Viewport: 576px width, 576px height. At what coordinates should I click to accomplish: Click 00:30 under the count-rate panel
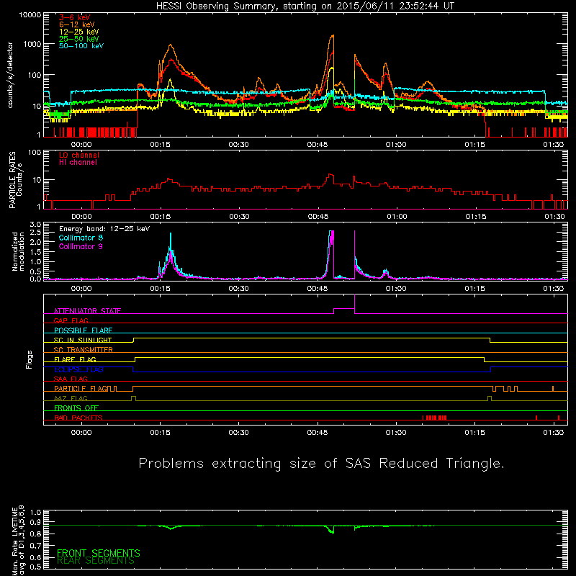pos(238,145)
